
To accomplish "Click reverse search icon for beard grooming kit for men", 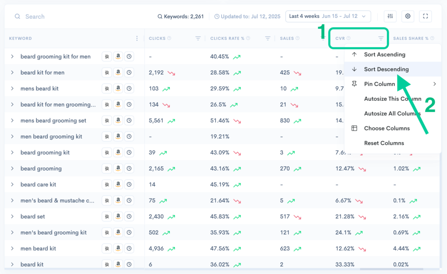I will 107,56.
